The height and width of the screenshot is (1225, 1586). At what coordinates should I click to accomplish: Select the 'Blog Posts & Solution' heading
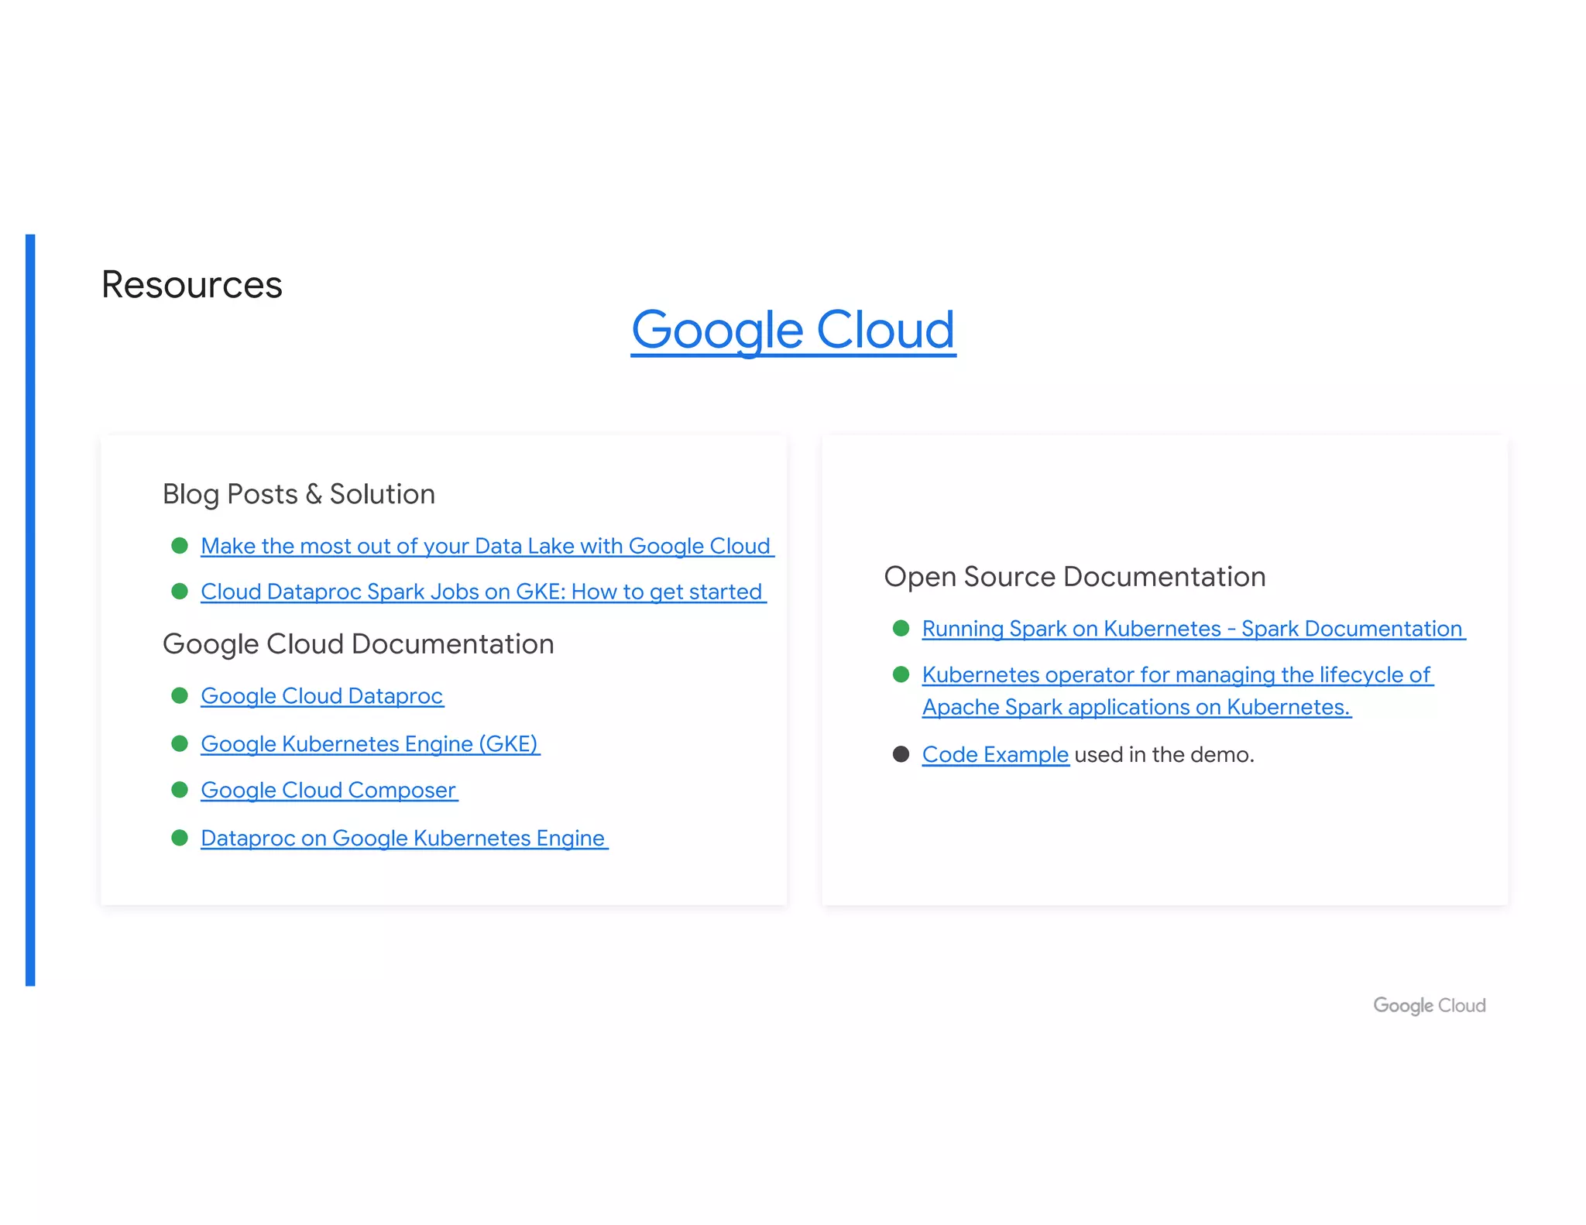[299, 494]
